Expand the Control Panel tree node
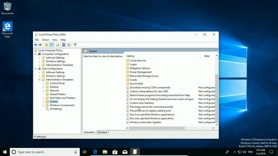Screen dimensions: 278x156 (x=43, y=83)
